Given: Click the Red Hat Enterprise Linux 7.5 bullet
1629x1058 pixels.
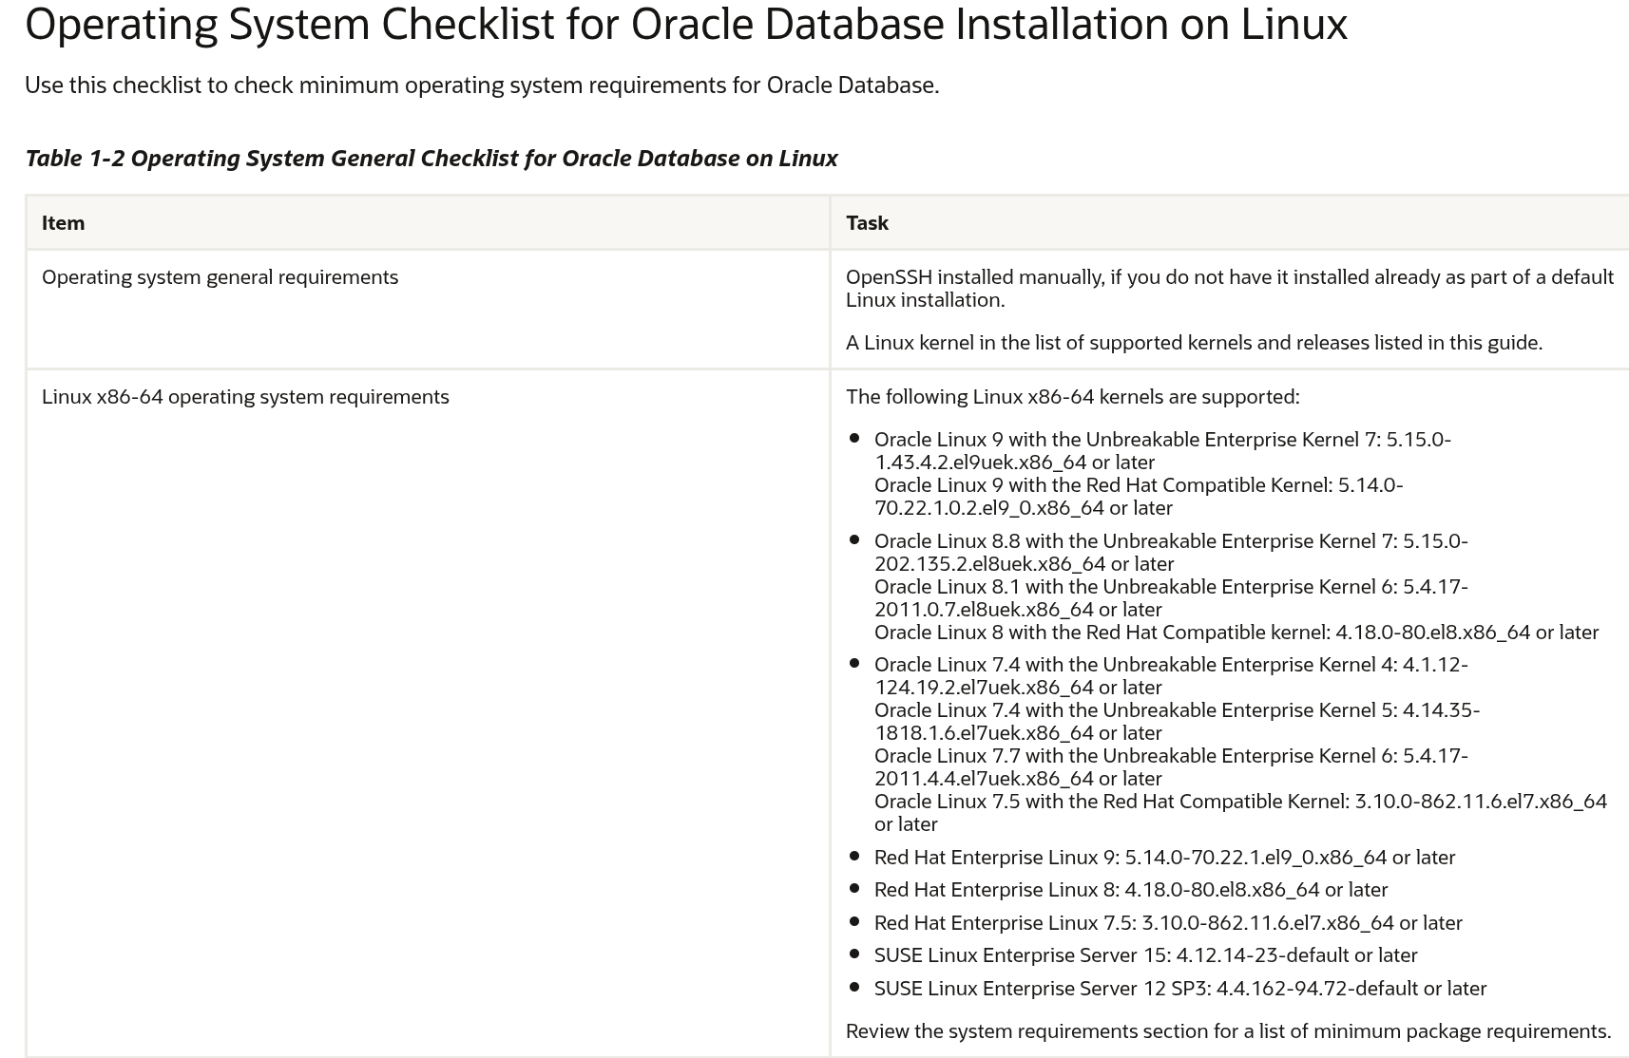Looking at the screenshot, I should (x=1168, y=923).
